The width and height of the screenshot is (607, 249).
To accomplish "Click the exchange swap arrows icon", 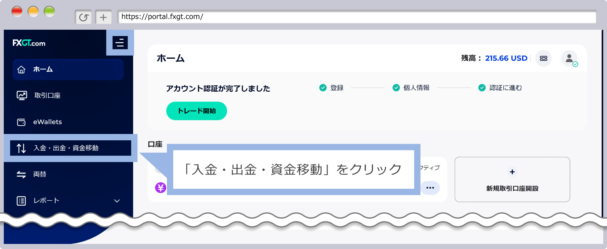I will 21,174.
